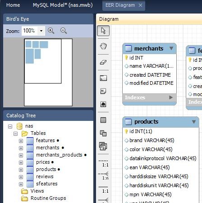Expand the reviews tree node
Screen dimensions: 202x203
pos(21,177)
